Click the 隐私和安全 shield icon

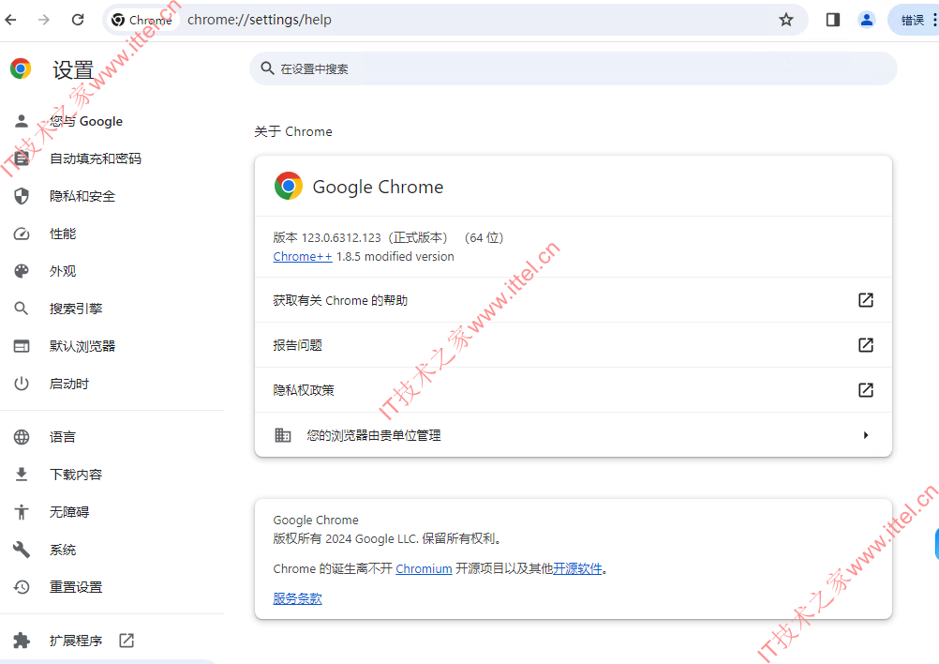(21, 196)
